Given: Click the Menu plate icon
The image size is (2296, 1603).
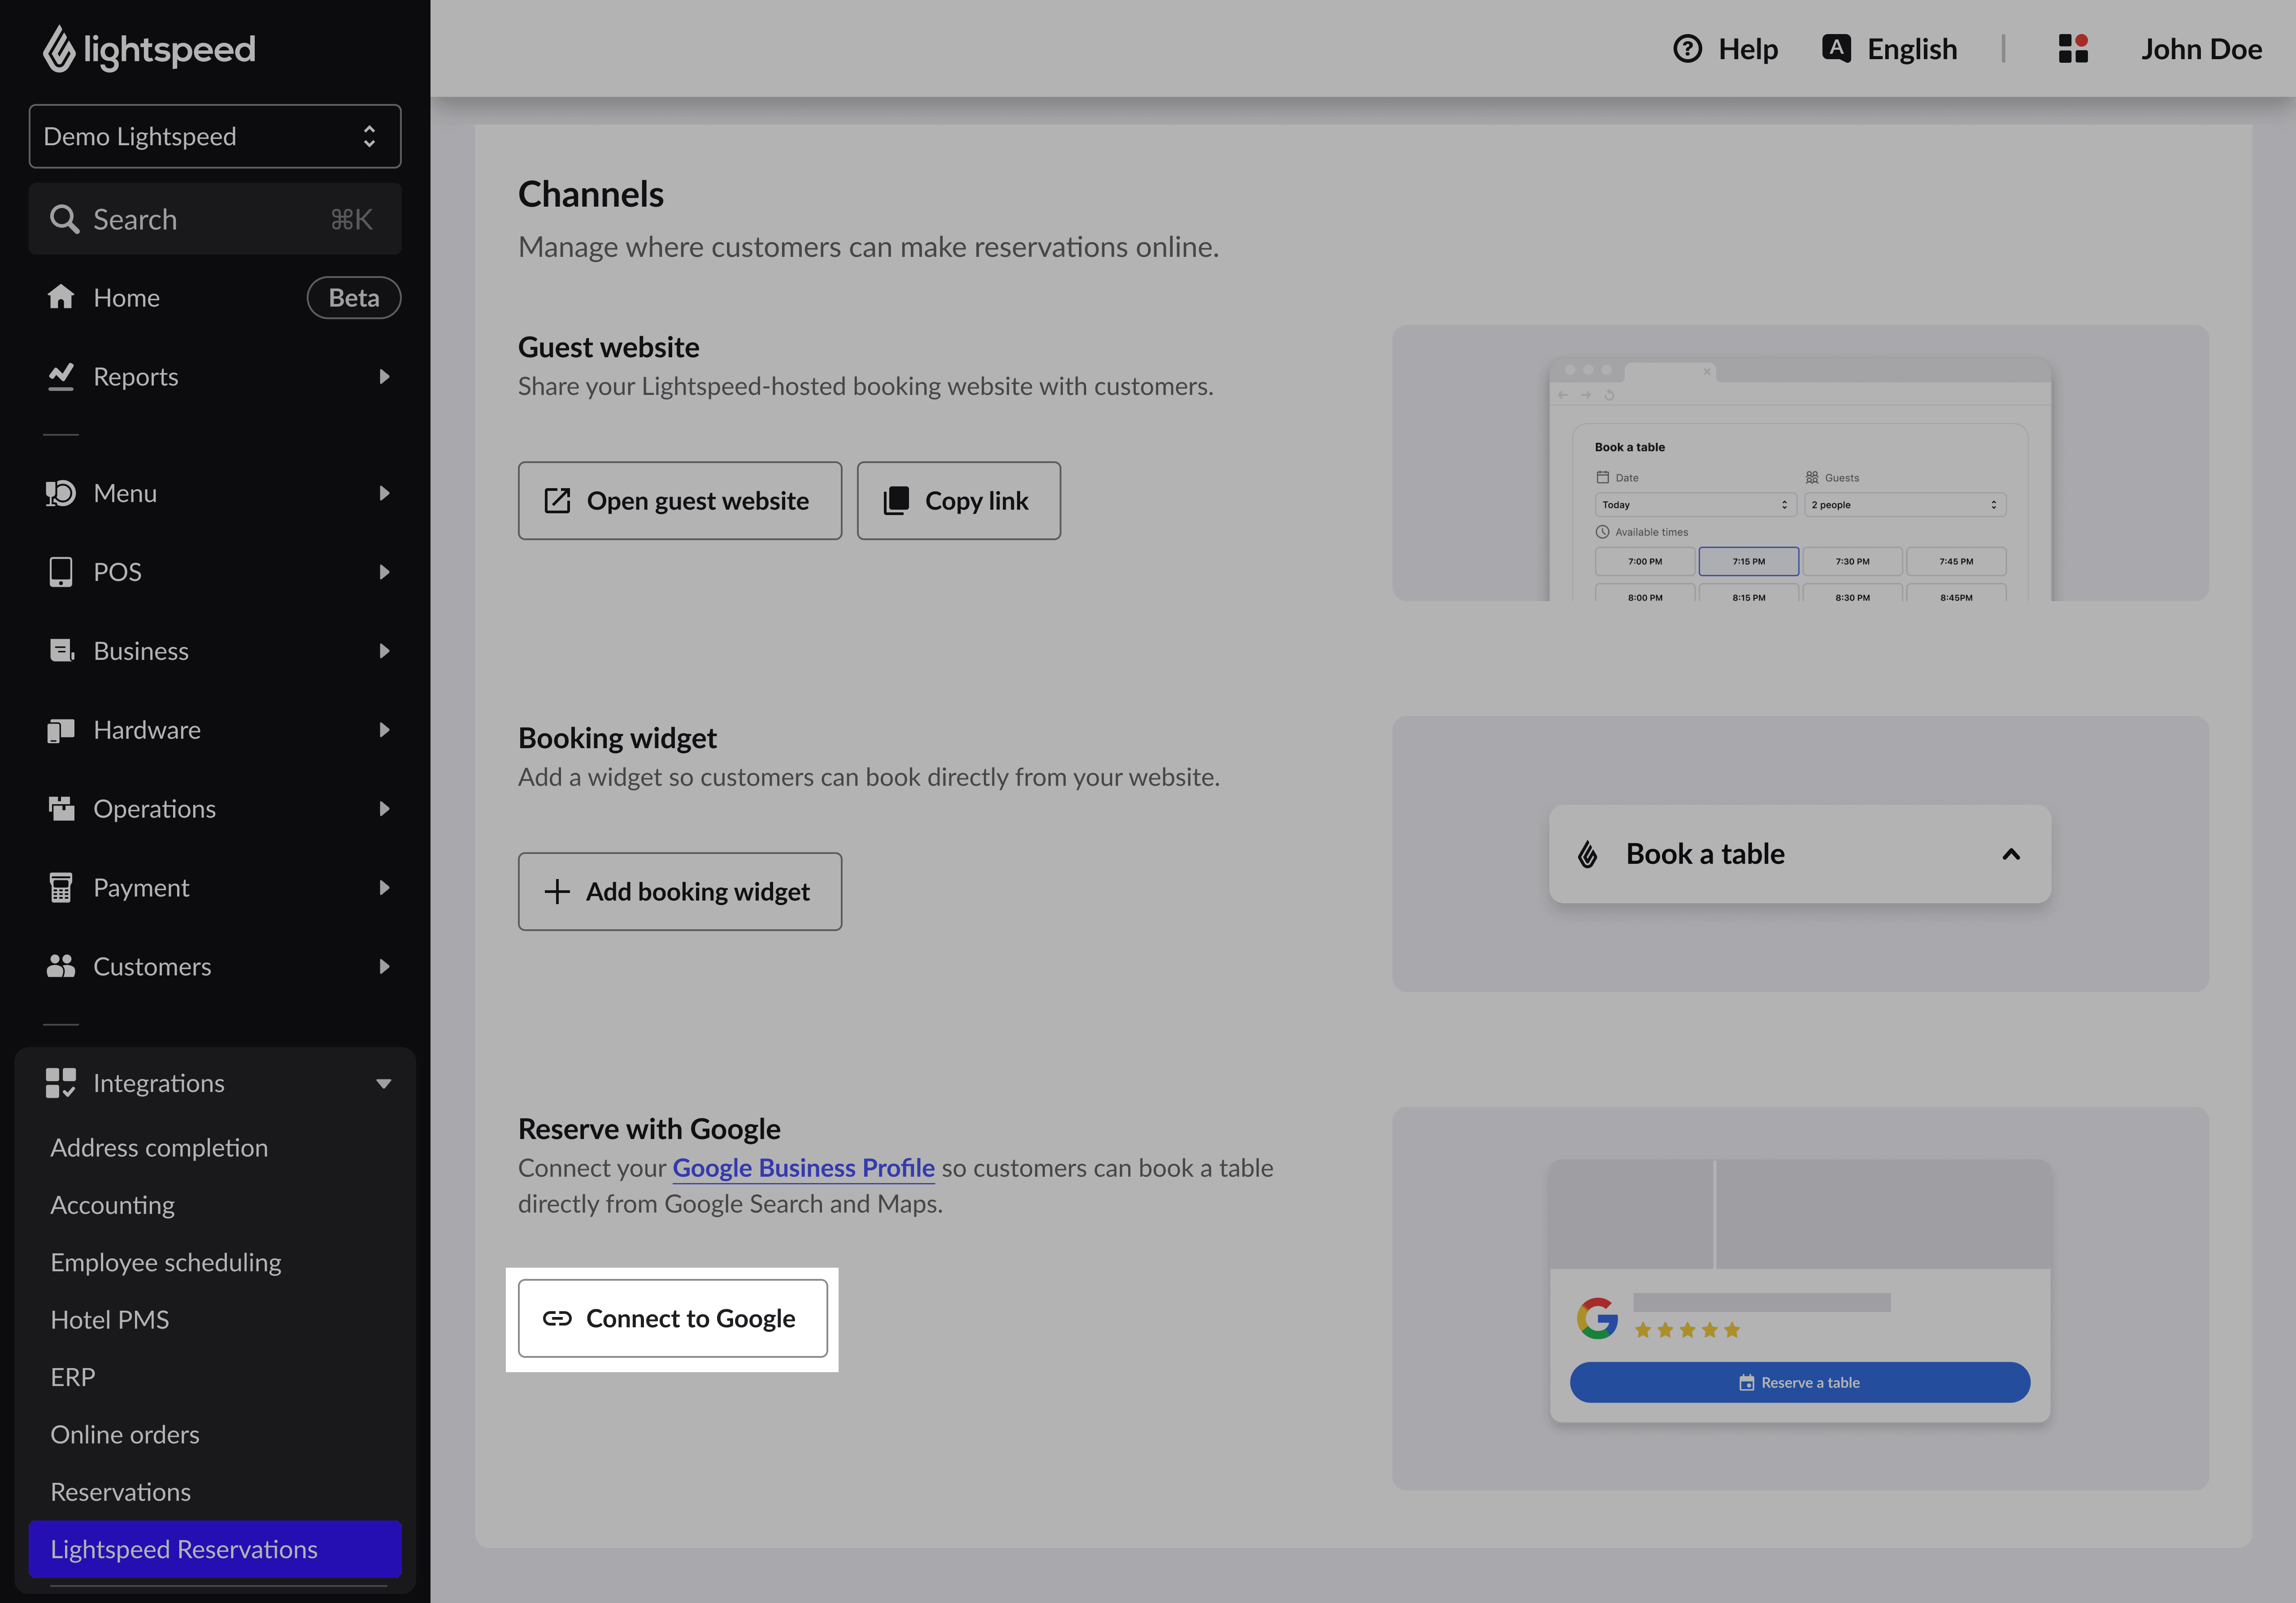Looking at the screenshot, I should coord(61,493).
